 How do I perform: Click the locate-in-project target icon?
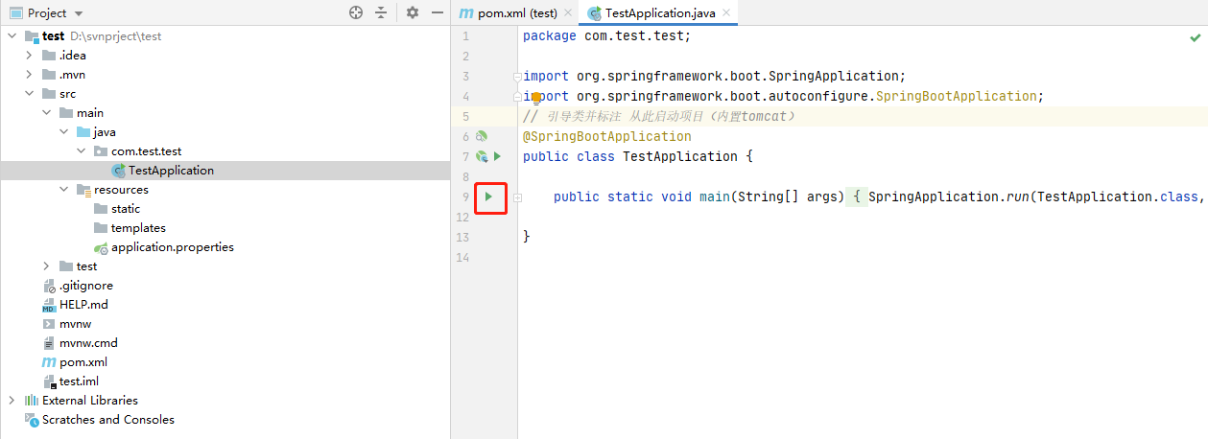click(x=356, y=12)
